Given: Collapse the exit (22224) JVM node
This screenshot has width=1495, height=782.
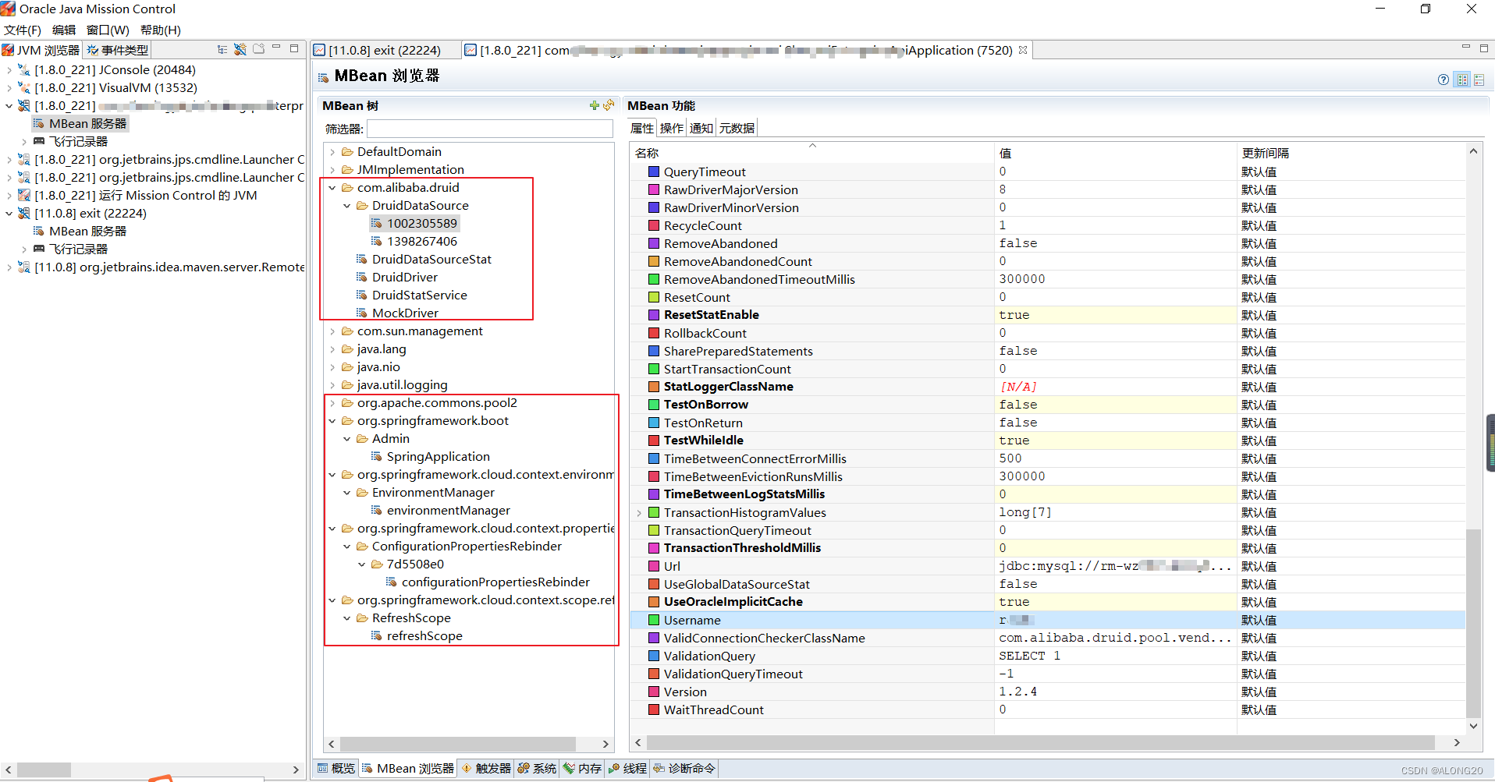Looking at the screenshot, I should (x=9, y=214).
